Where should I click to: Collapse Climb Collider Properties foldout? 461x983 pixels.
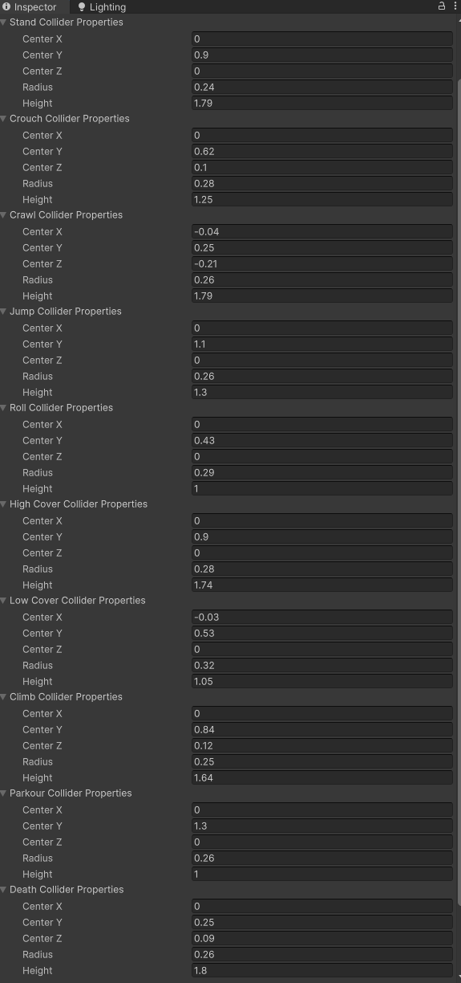click(4, 697)
